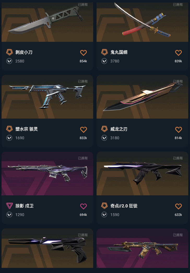The image size is (190, 273).
Task: Favorite the 奇点//2.0 狂徒 skin
Action: (178, 206)
